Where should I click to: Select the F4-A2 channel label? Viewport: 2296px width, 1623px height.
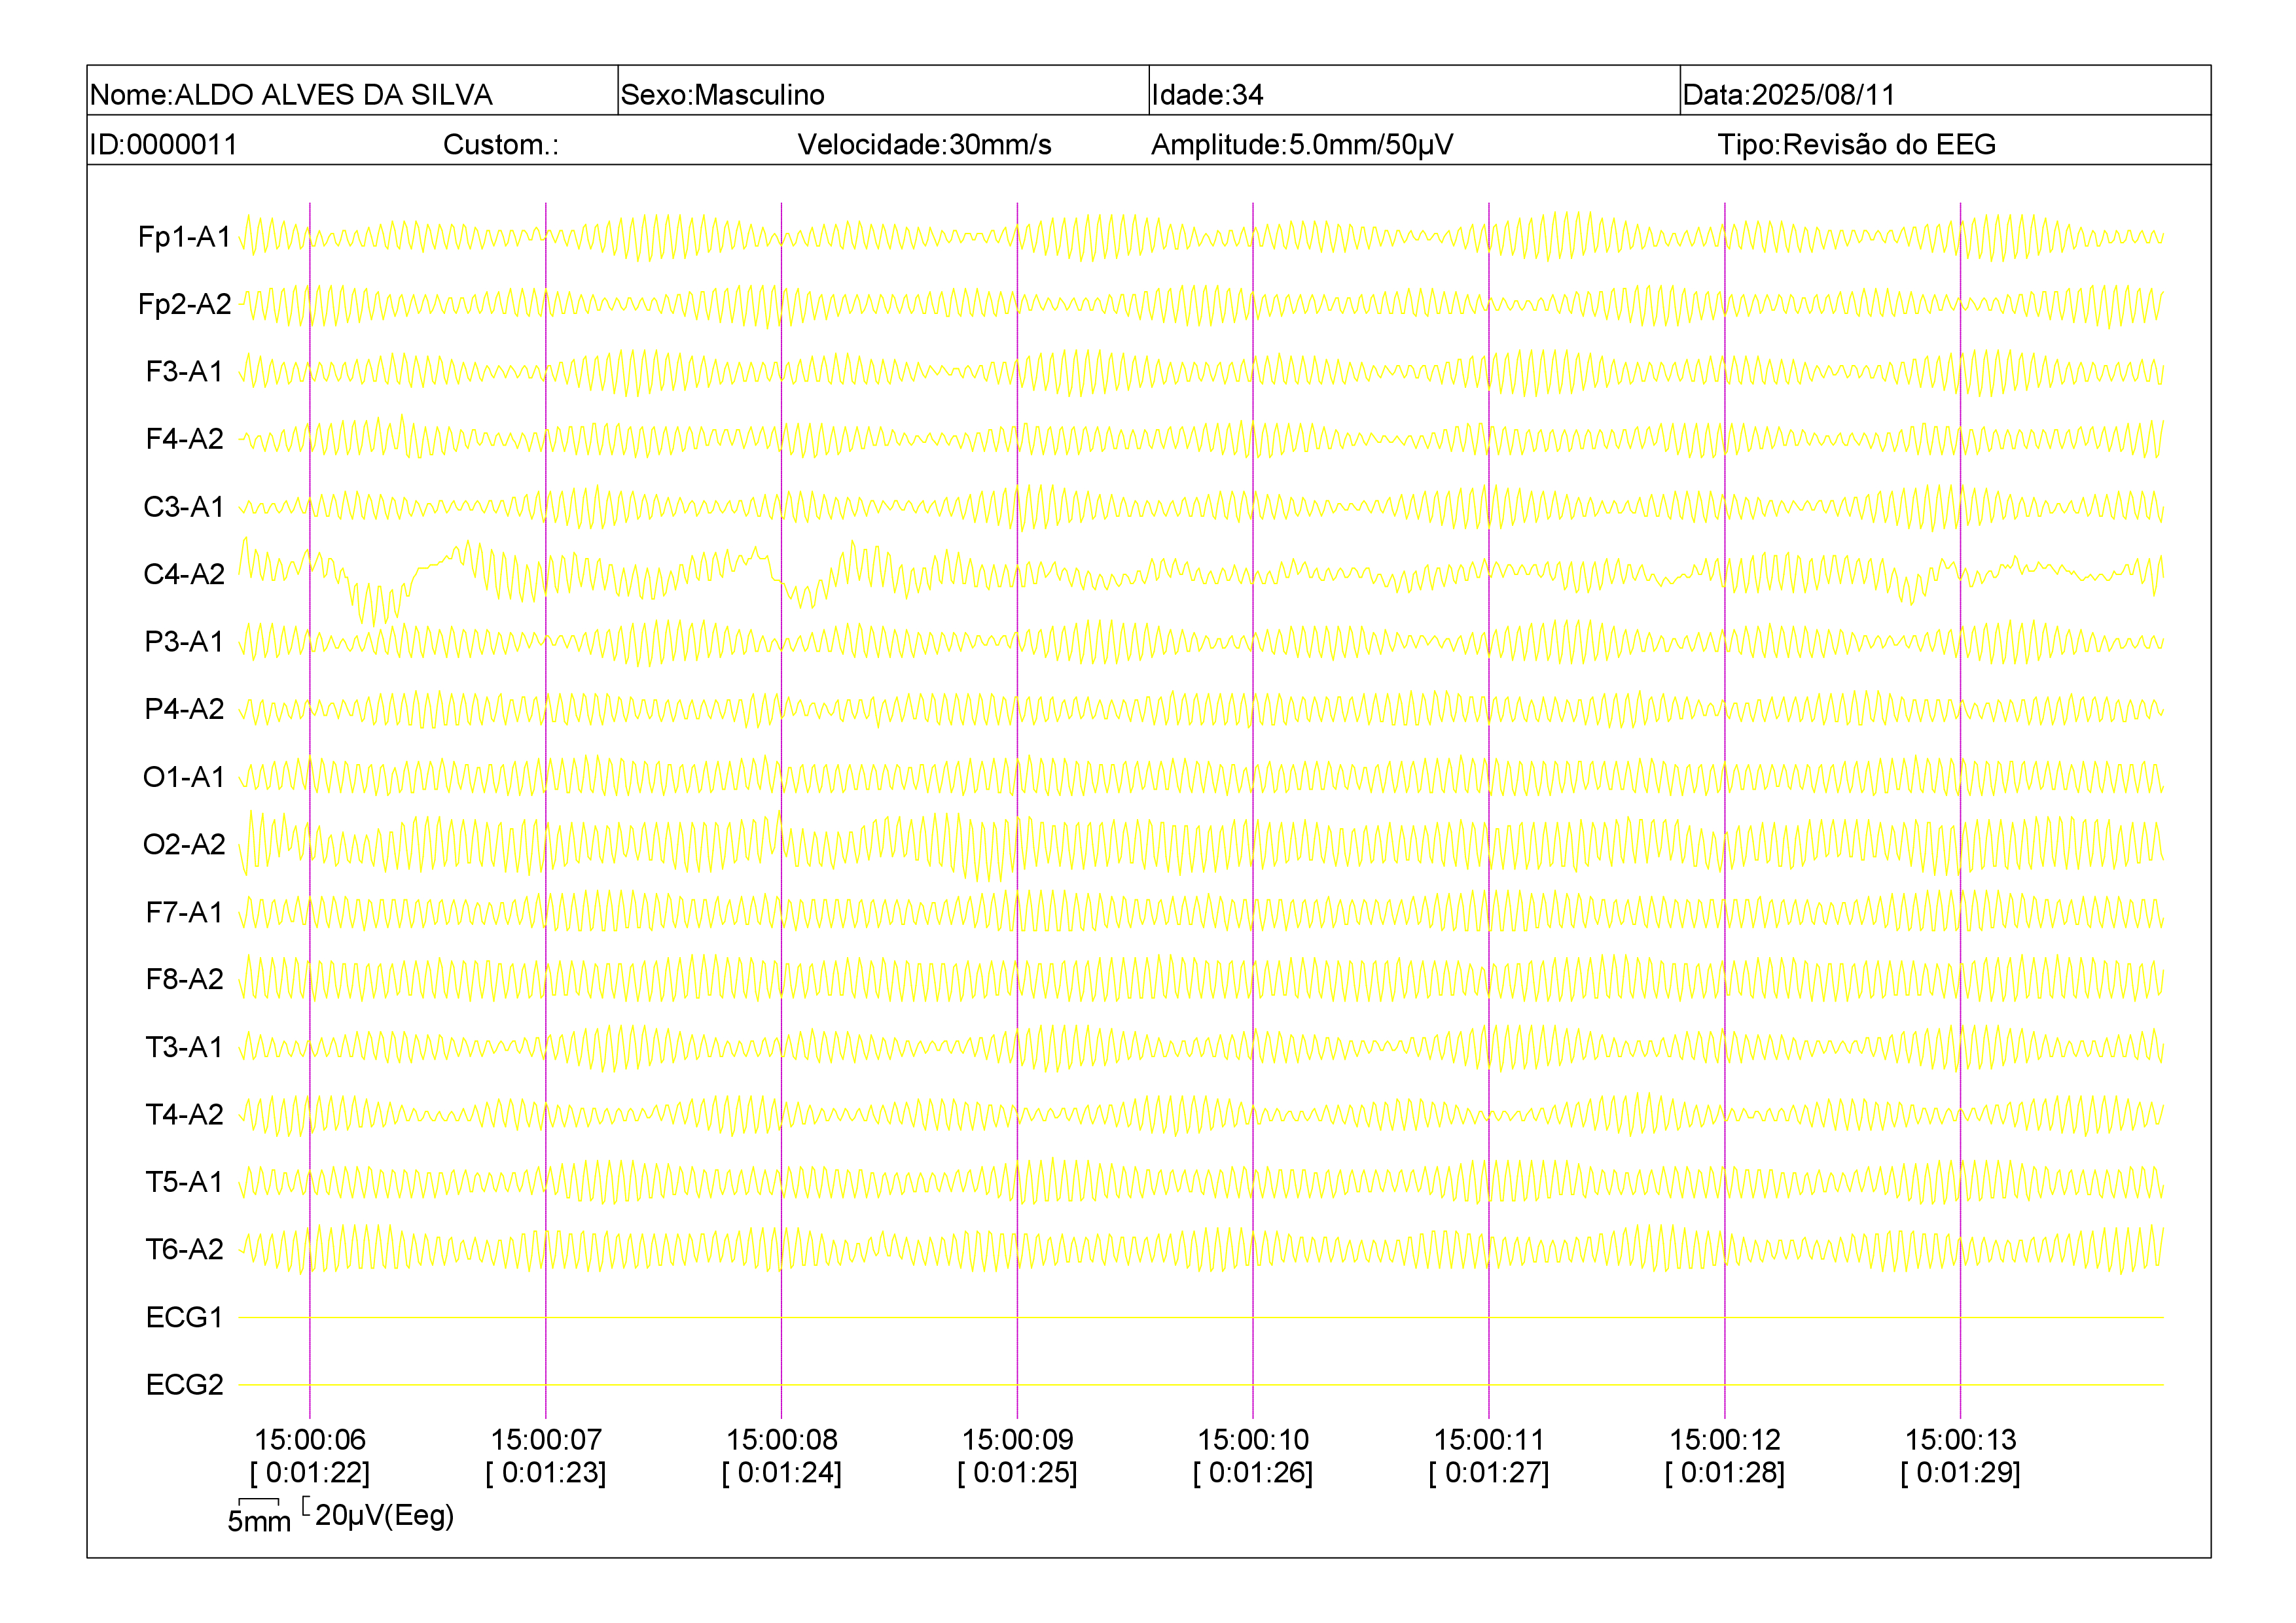(x=184, y=439)
